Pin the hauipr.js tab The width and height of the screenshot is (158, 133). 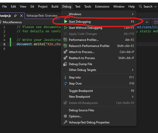point(15,16)
